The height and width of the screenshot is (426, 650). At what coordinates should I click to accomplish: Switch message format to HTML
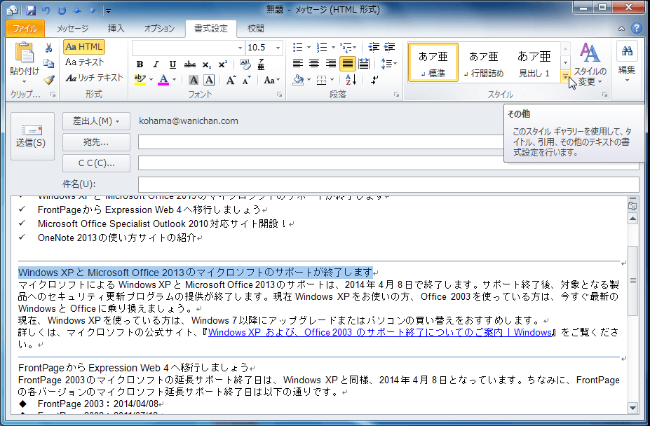[x=84, y=47]
